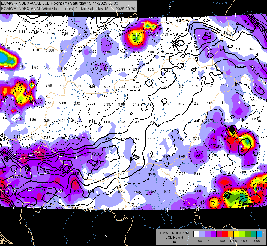Click the wind shear value "19.8"
The image size is (267, 246).
pyautogui.click(x=208, y=33)
